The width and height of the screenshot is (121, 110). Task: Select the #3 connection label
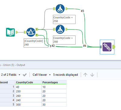coord(82,11)
